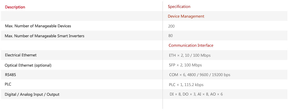Click the Specification column header
Image resolution: width=289 pixels, height=112 pixels.
(x=179, y=7)
